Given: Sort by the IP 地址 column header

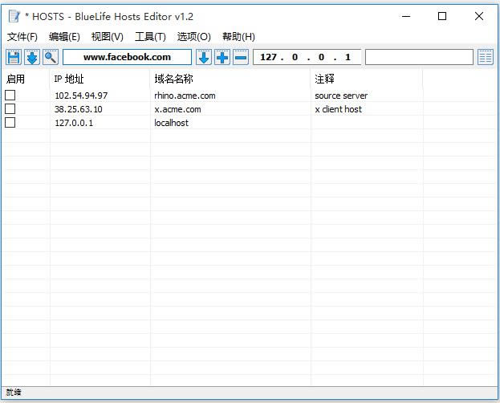Looking at the screenshot, I should click(x=100, y=79).
